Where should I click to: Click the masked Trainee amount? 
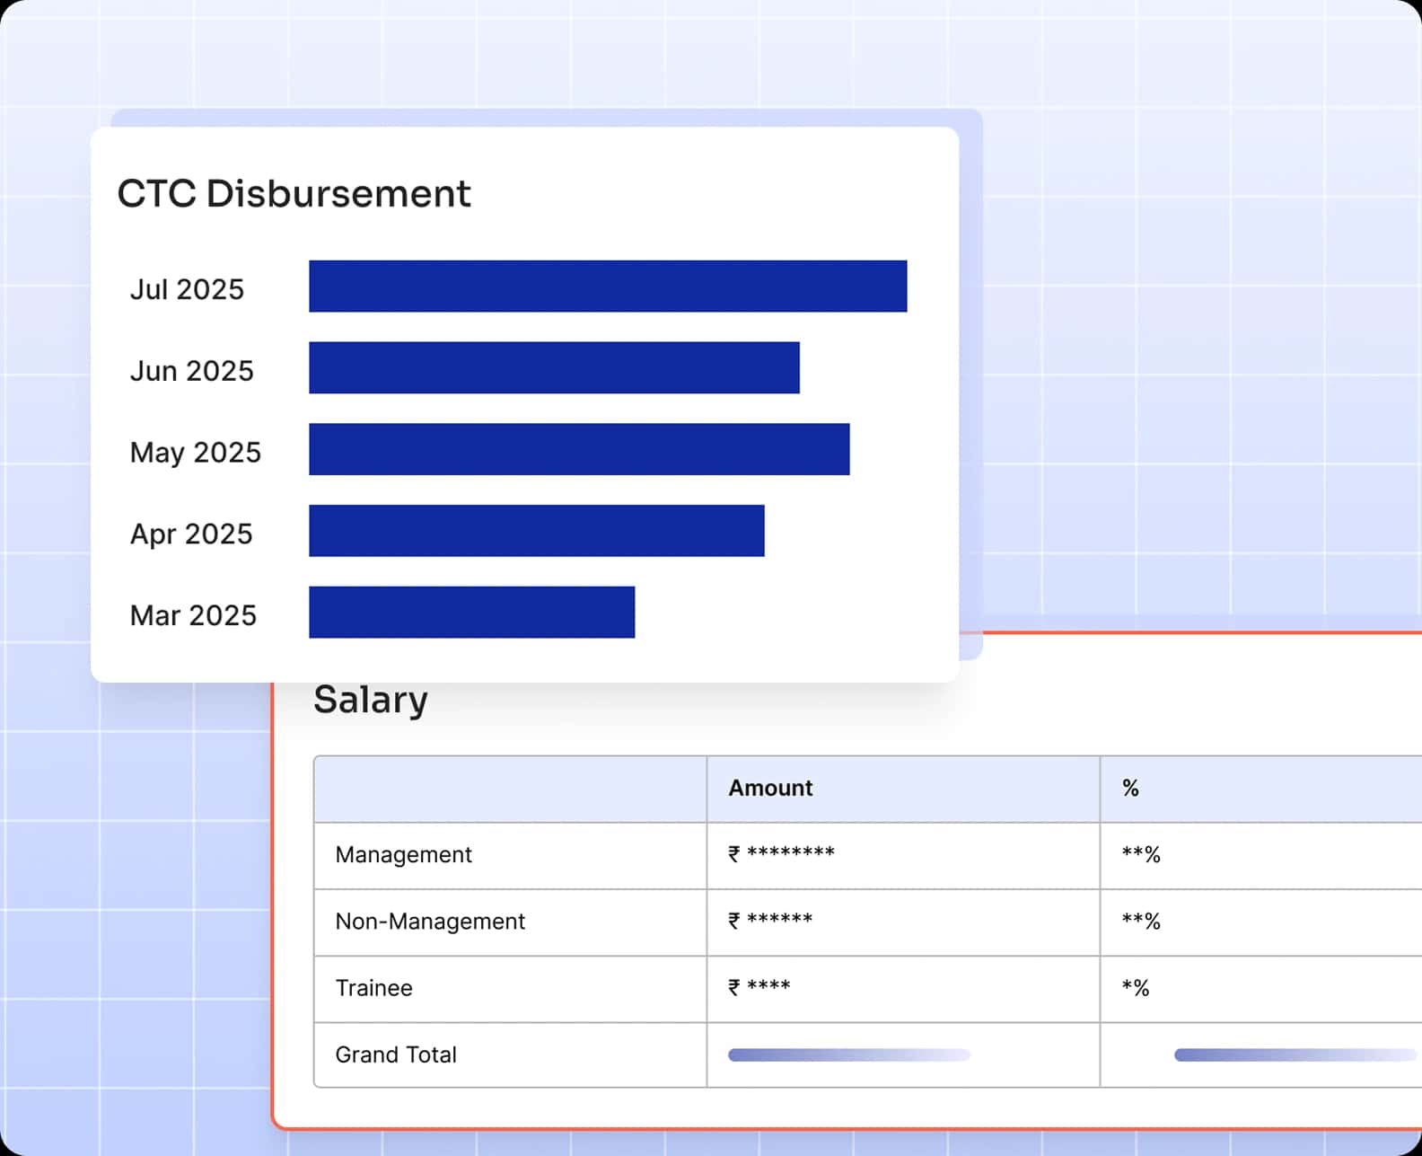point(759,987)
